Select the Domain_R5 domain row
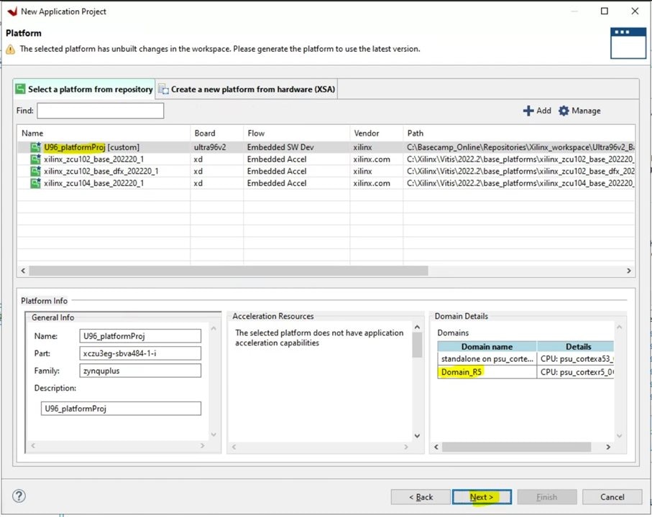Image resolution: width=652 pixels, height=517 pixels. 462,371
